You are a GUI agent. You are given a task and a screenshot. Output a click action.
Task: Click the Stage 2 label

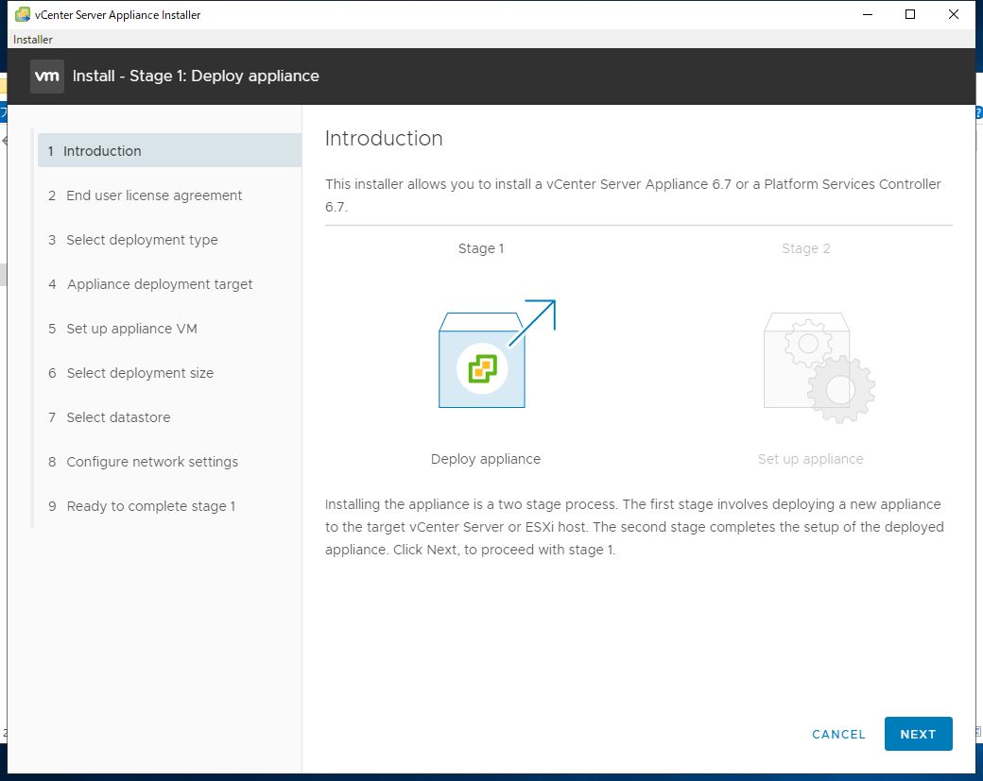point(805,248)
